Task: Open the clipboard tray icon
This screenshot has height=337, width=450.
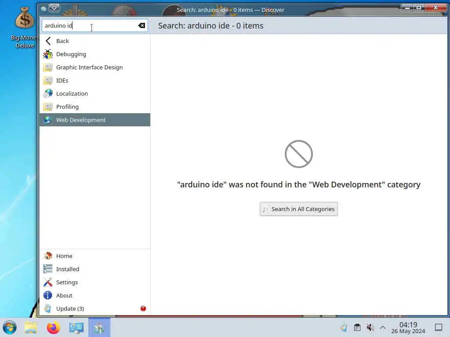Action: coord(357,327)
